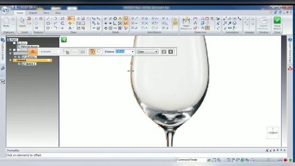Collapse the Ordered node in feature tree
The image size is (295, 166).
coord(10,60)
